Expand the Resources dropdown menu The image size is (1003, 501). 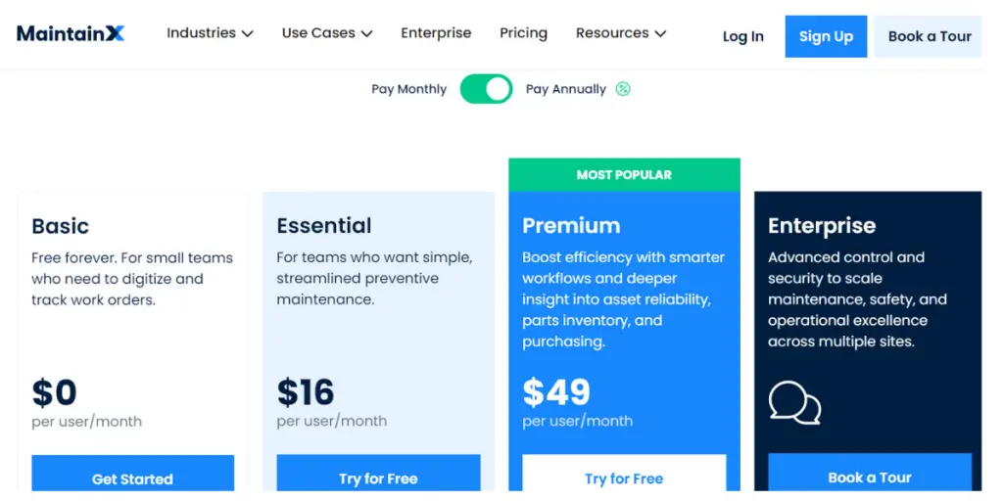(621, 33)
